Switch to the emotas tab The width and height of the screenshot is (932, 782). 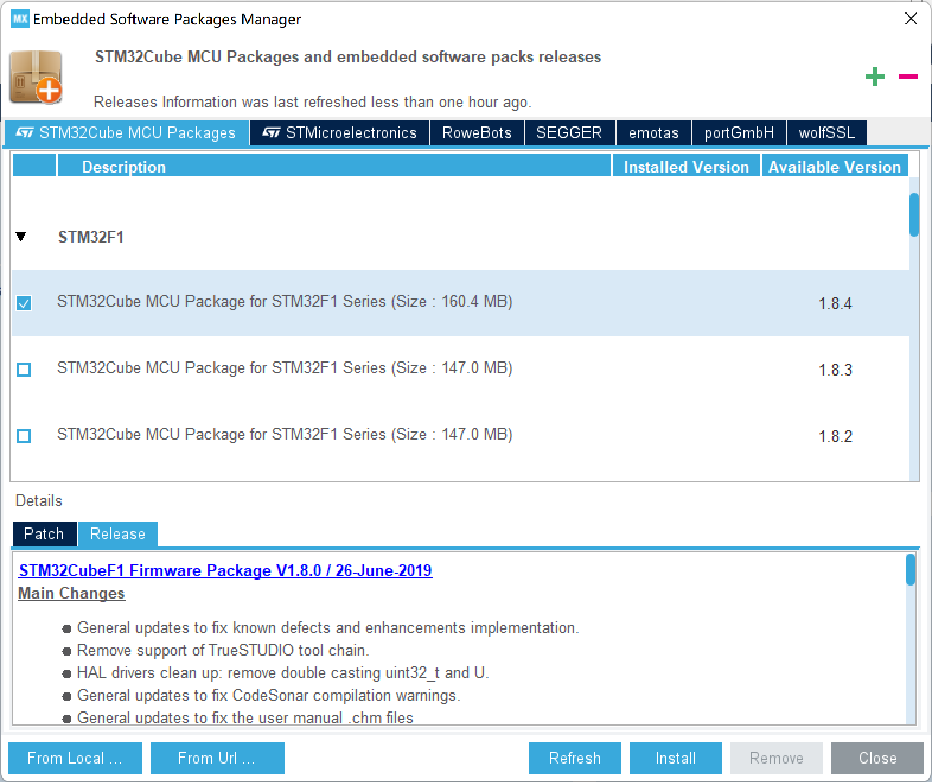point(653,133)
